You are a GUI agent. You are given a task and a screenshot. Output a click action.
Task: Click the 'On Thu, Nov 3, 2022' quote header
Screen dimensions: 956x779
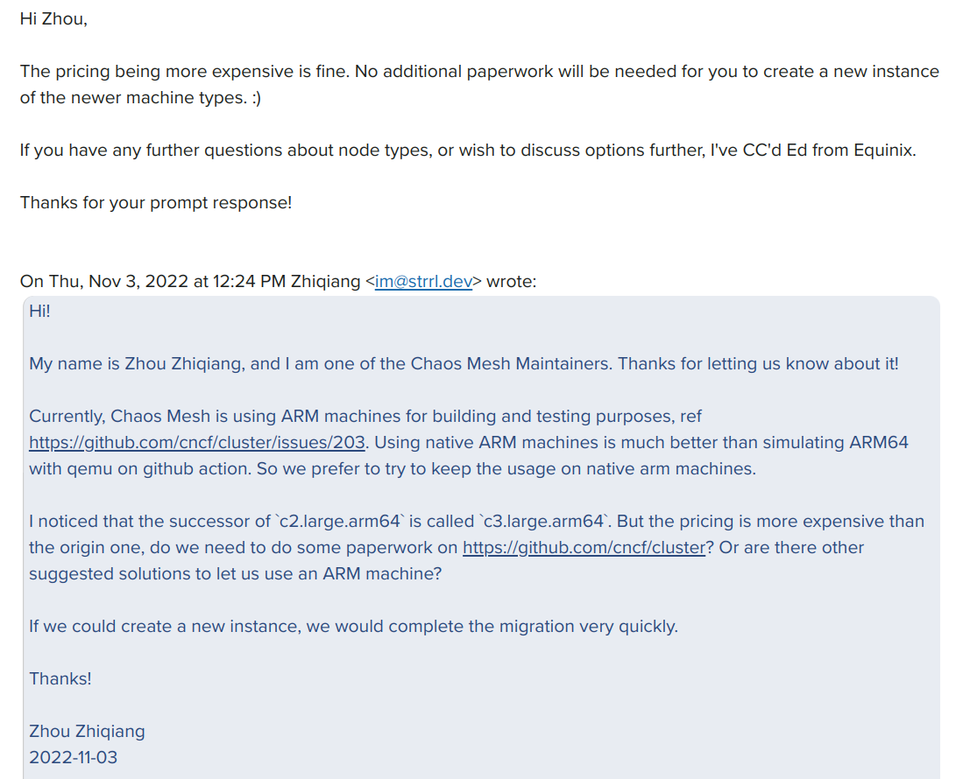278,281
